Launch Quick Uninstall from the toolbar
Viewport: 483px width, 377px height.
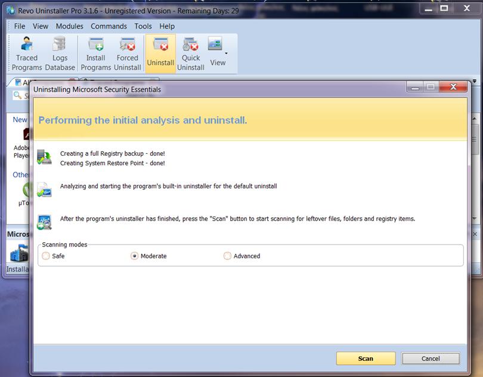[x=191, y=54]
